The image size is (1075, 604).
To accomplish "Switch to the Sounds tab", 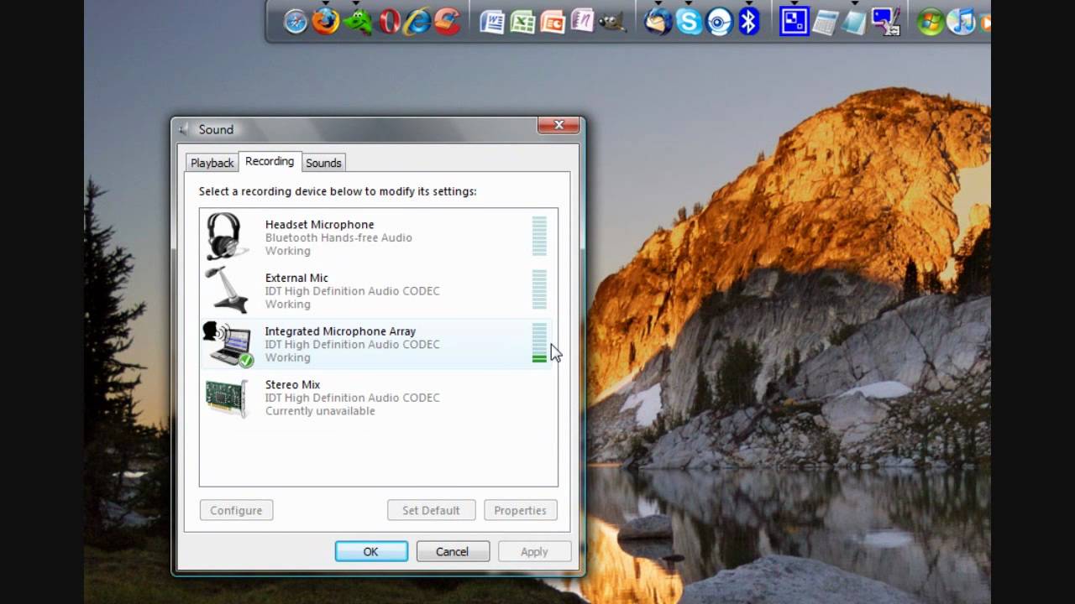I will click(323, 163).
